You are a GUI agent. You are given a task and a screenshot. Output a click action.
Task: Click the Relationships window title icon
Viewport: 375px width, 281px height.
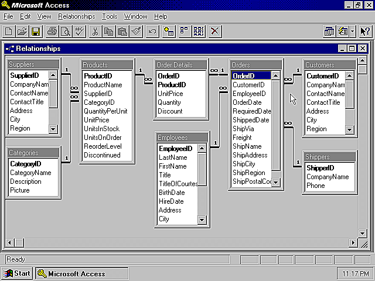(10, 49)
